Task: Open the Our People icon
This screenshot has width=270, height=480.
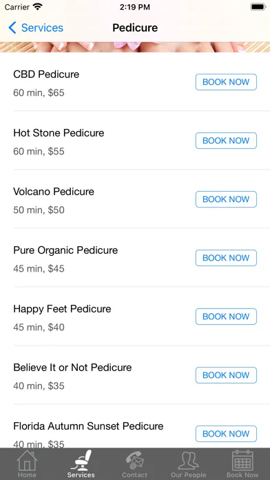Action: point(188,460)
